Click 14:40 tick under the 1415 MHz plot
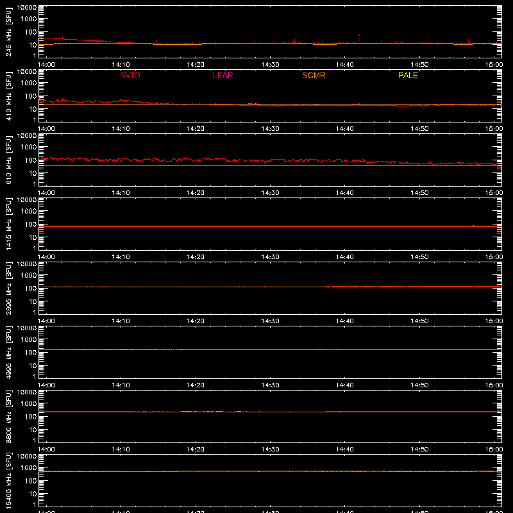This screenshot has width=513, height=513. point(344,257)
